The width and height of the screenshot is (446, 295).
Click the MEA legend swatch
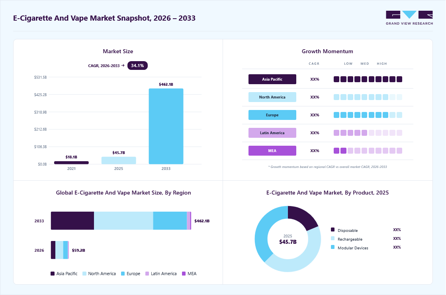point(184,274)
